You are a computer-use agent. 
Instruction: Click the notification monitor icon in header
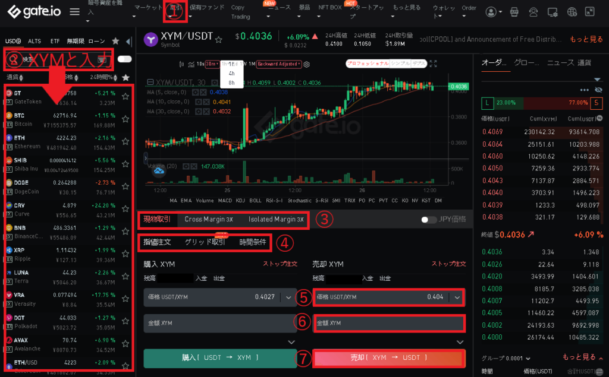coord(553,12)
